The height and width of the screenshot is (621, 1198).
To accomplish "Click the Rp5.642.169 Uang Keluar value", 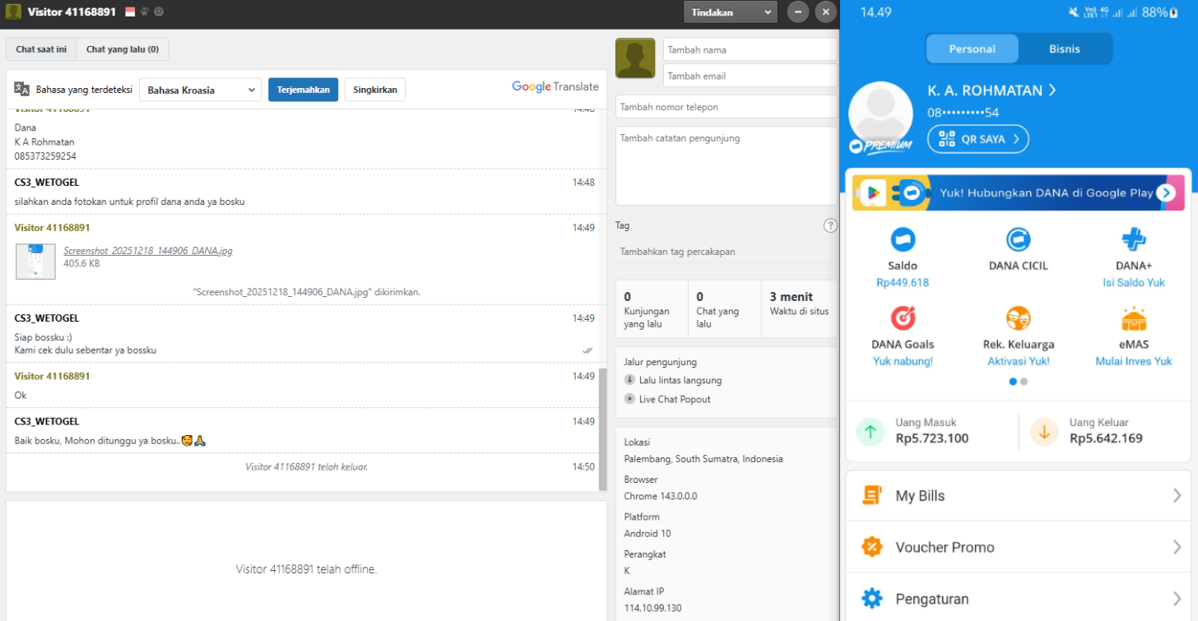I will [x=1106, y=438].
